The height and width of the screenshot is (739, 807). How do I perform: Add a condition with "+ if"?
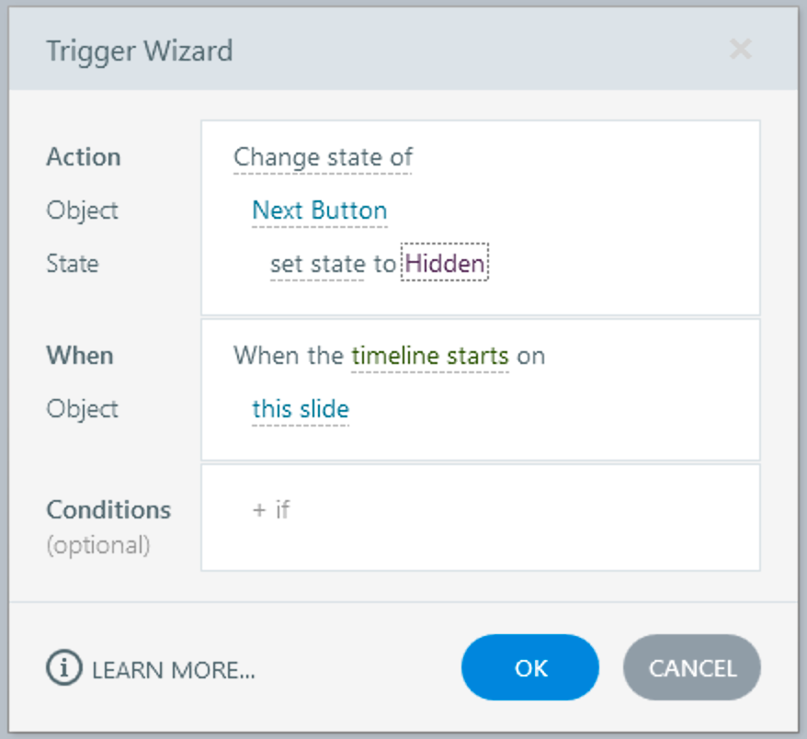(271, 509)
